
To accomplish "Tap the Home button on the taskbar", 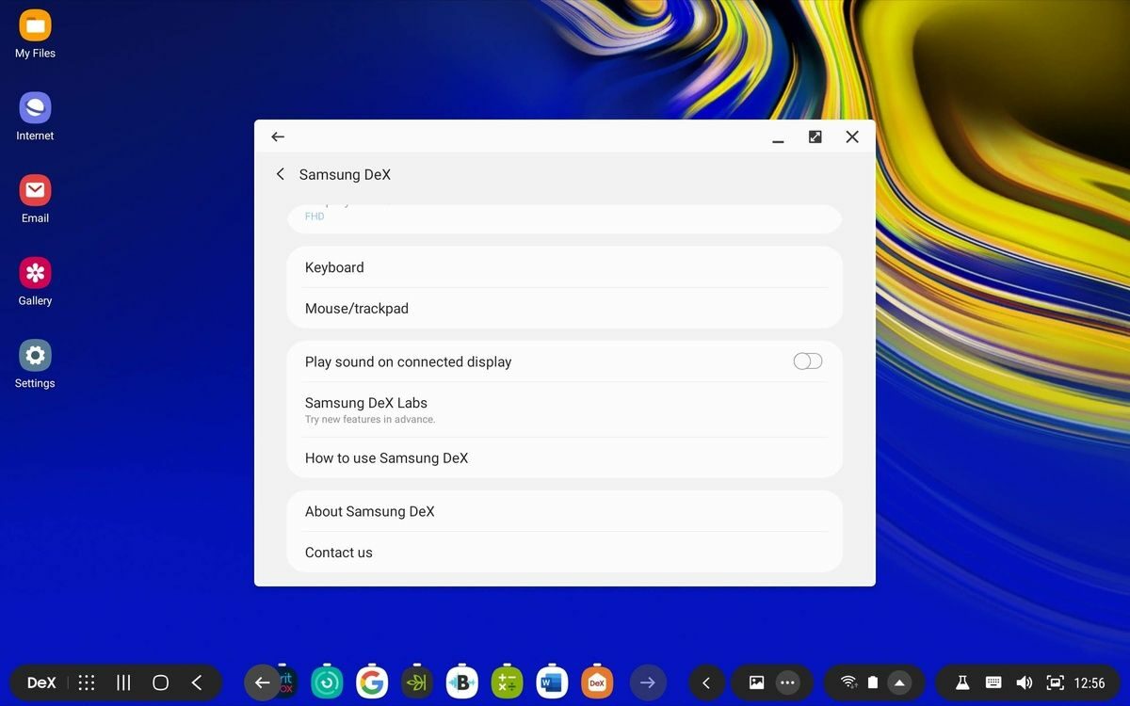I will tap(160, 682).
